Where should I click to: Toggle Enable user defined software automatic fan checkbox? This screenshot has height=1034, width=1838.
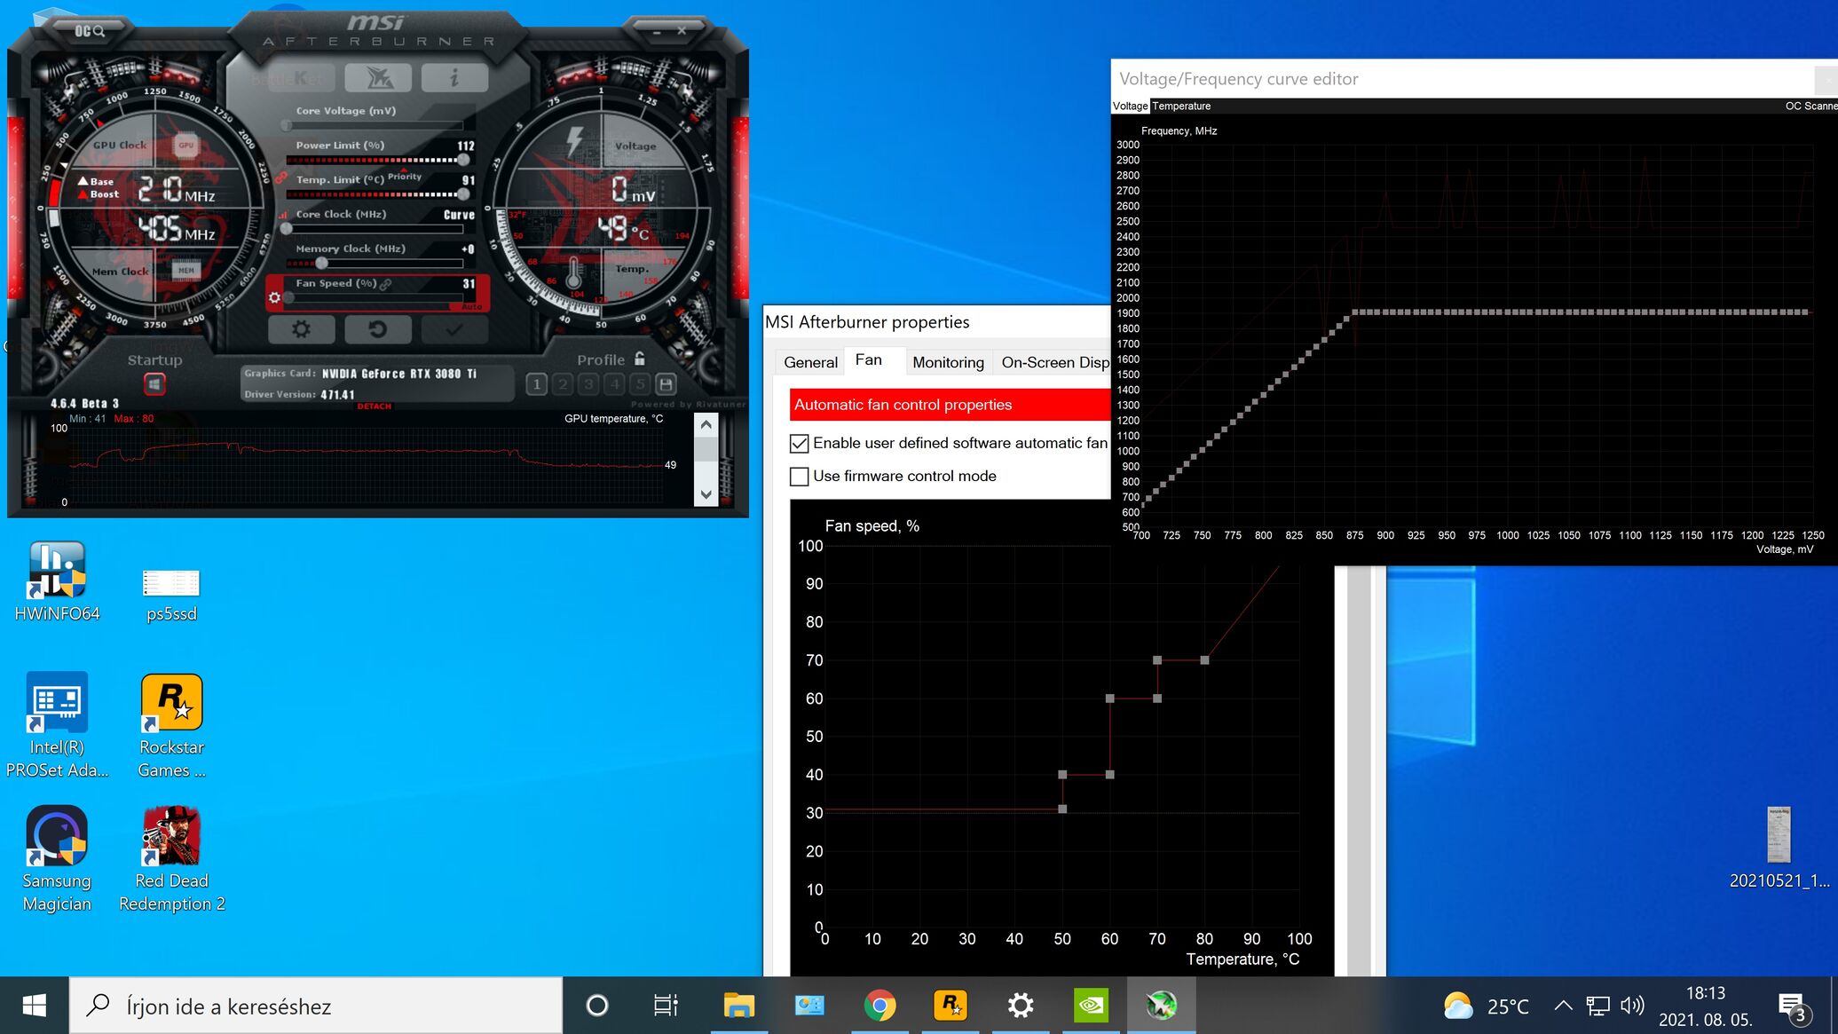tap(799, 443)
